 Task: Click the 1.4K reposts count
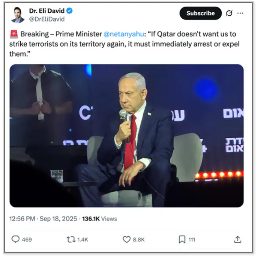pos(83,240)
